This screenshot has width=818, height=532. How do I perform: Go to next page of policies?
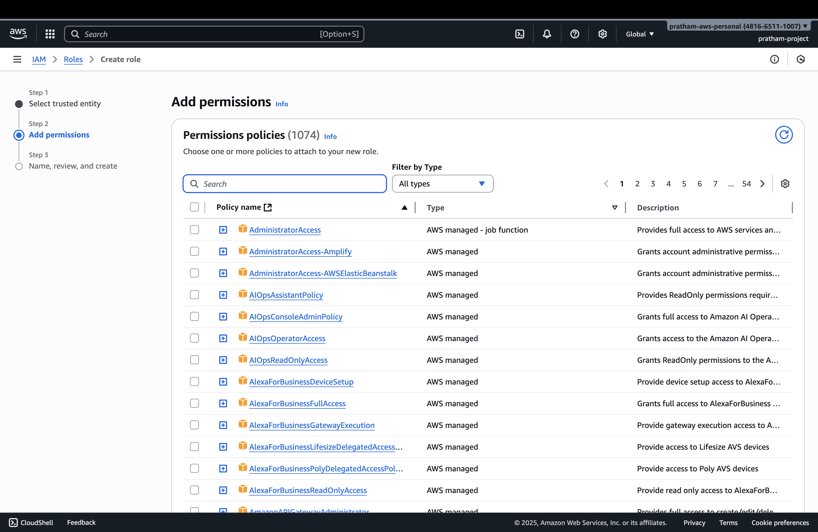pyautogui.click(x=762, y=184)
